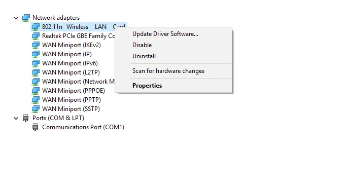
Task: Click the Network adapters category icon
Action: click(26, 18)
